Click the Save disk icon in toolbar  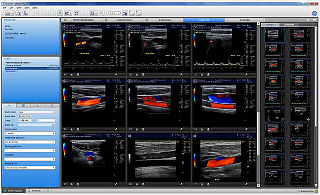point(18,13)
